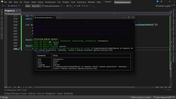Expand the PodcastGenerator startup target arrow

click(60, 6)
